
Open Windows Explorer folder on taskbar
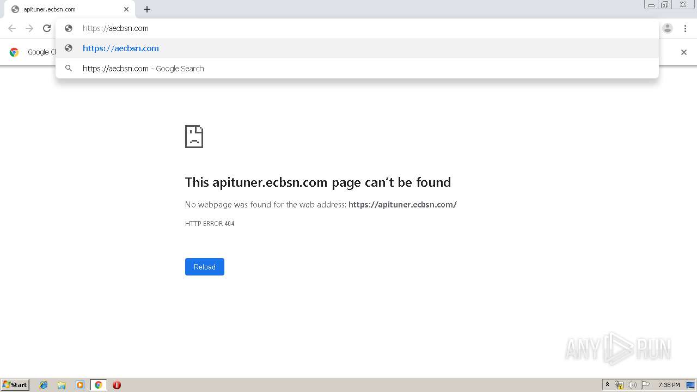(x=62, y=385)
